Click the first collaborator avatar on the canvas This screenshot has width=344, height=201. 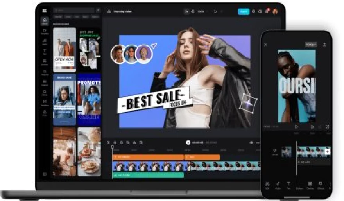click(118, 54)
